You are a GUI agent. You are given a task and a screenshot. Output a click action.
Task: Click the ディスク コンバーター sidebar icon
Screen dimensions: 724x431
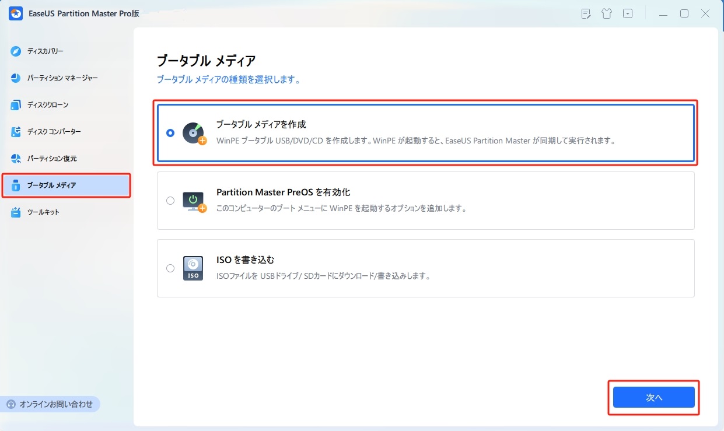pos(16,132)
